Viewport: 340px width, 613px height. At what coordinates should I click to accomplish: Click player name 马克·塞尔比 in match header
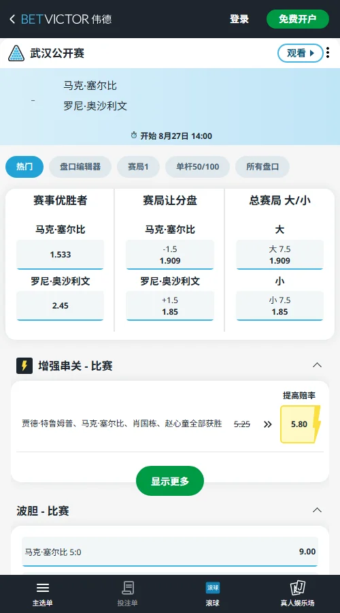click(x=90, y=86)
